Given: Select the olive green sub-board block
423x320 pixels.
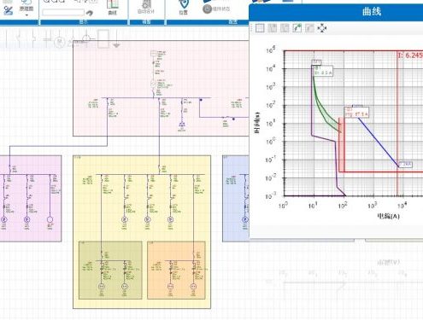Looking at the screenshot, I should [x=110, y=271].
